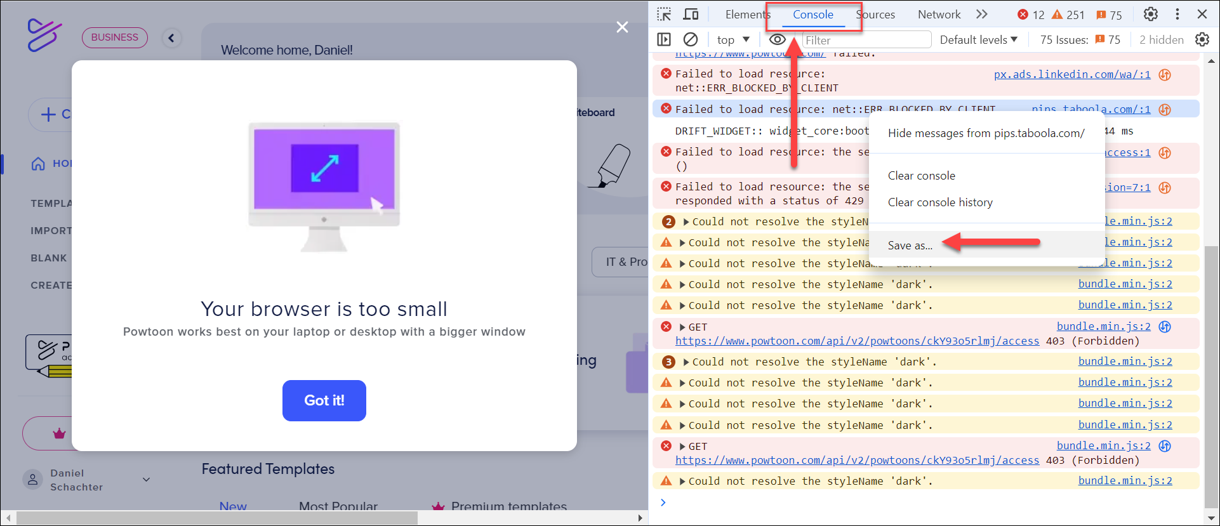Open DevTools settings gear in top bar
This screenshot has width=1220, height=526.
[x=1151, y=14]
